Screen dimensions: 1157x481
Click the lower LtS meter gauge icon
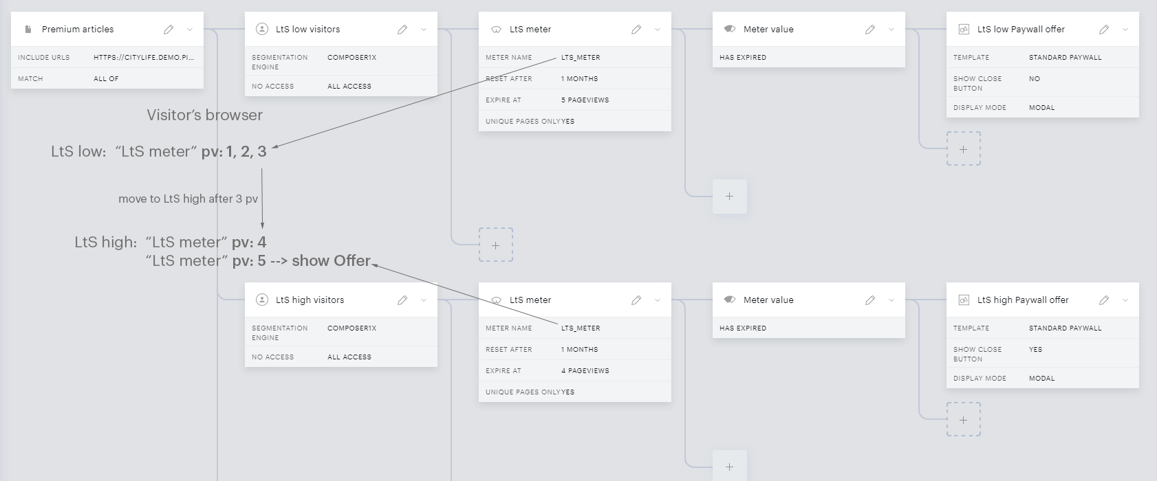[x=496, y=300]
